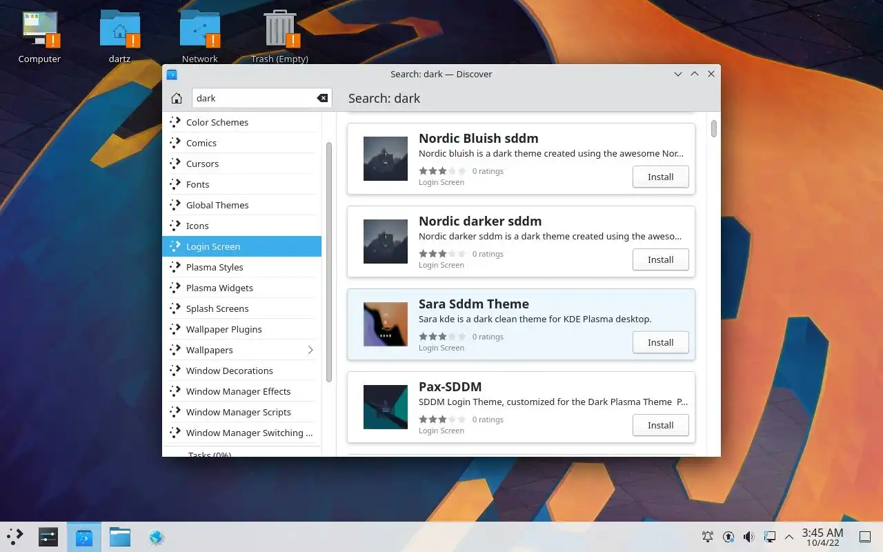
Task: Open the Network desktop folder icon
Action: 199,30
